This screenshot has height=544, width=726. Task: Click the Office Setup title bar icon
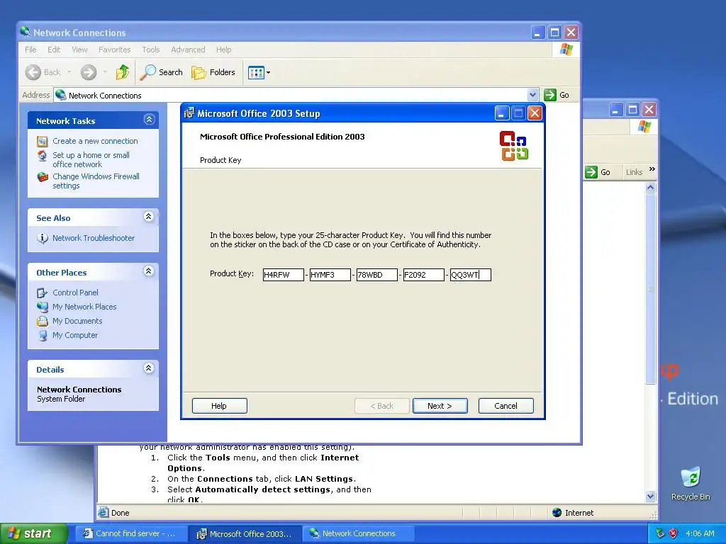189,113
